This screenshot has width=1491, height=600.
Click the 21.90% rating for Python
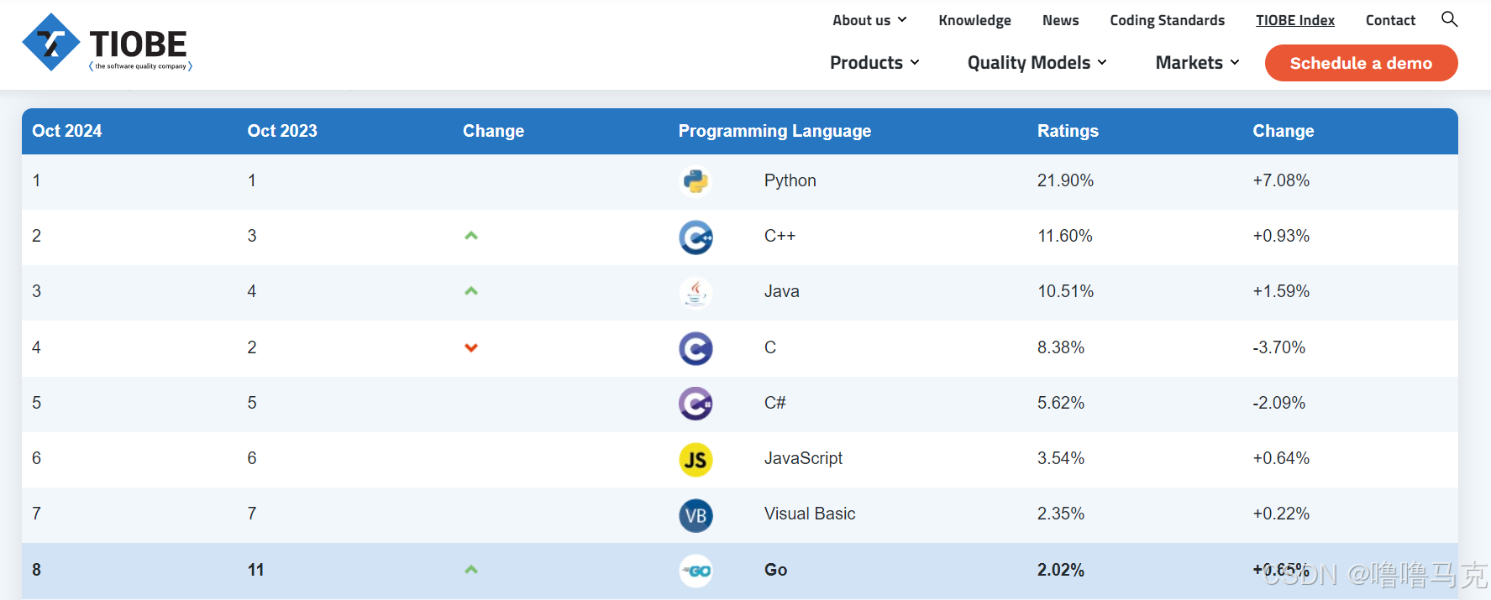point(1065,180)
